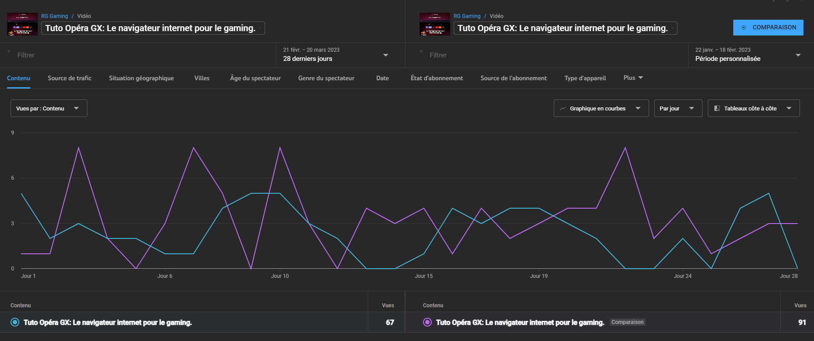Toggle the blue series circle for the 67-views row
Image resolution: width=814 pixels, height=341 pixels.
15,322
